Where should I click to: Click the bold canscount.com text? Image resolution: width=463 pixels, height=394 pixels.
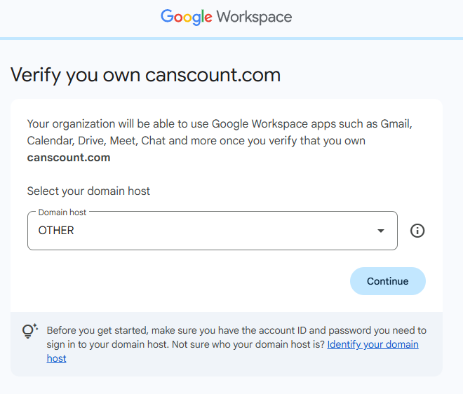(69, 158)
